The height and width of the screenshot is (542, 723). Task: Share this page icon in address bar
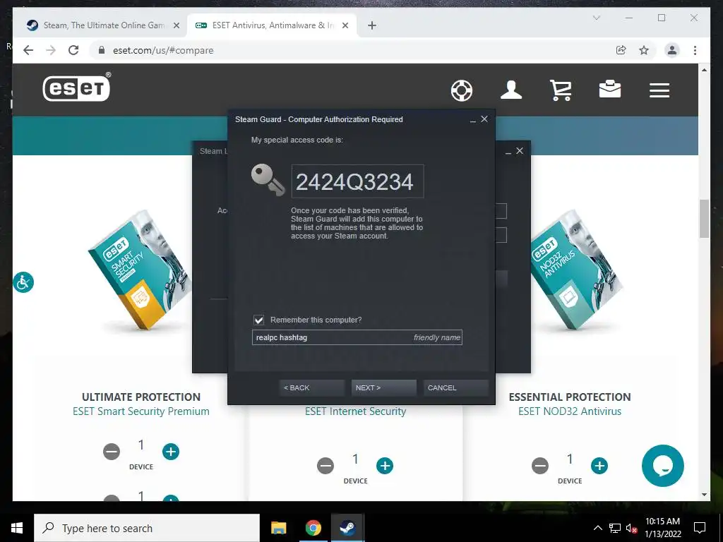[621, 50]
